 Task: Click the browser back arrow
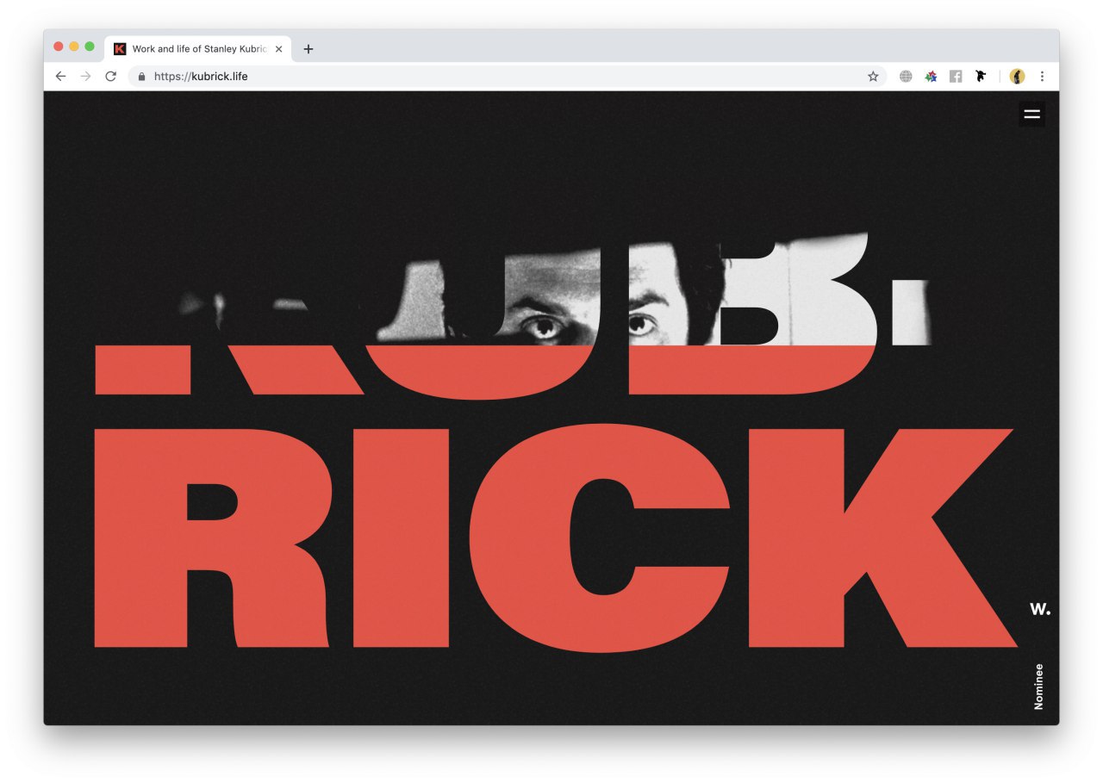60,77
